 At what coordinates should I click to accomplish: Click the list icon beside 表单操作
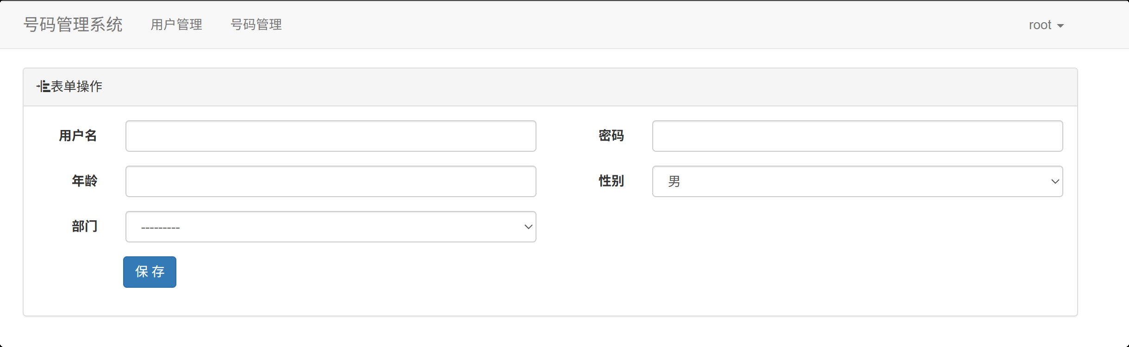coord(44,87)
